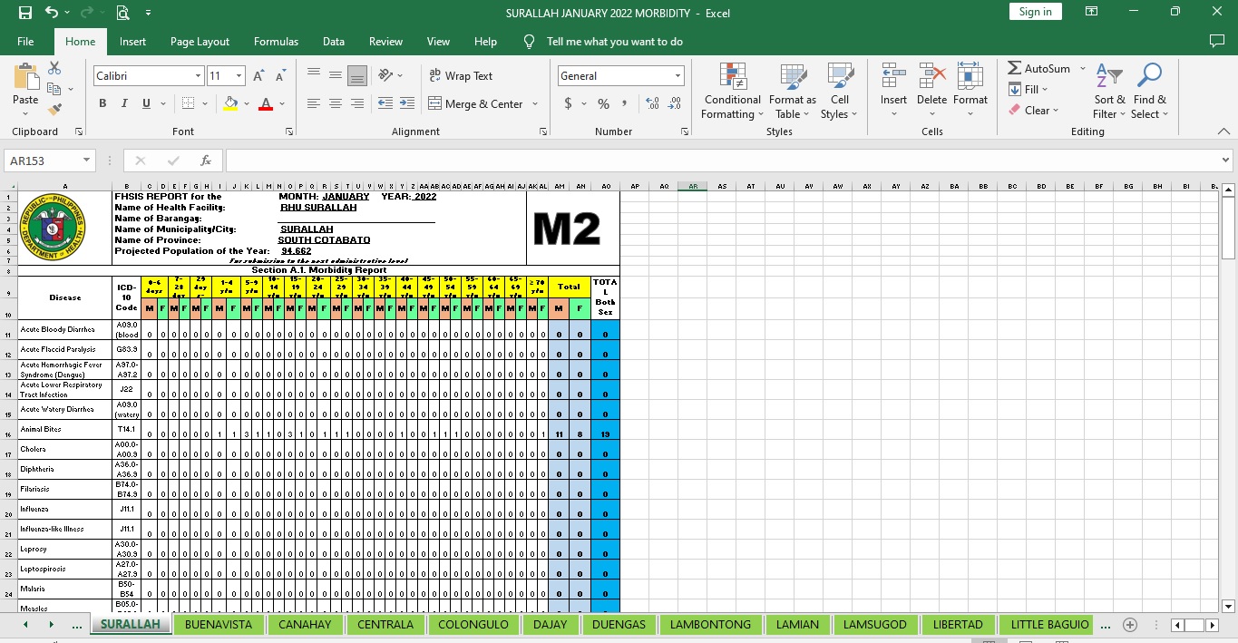1238x643 pixels.
Task: Switch to the Data tab
Action: [x=333, y=42]
